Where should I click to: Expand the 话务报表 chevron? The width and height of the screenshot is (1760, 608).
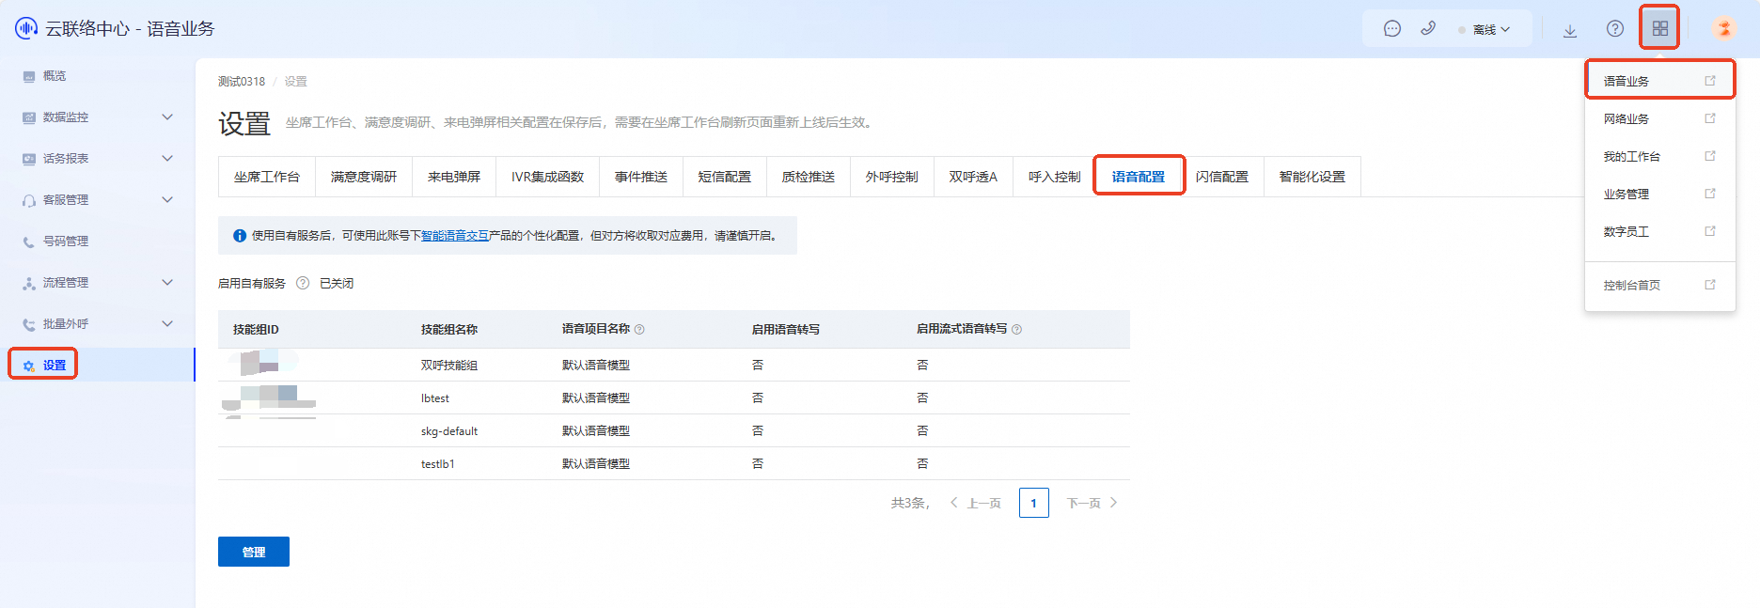[167, 159]
